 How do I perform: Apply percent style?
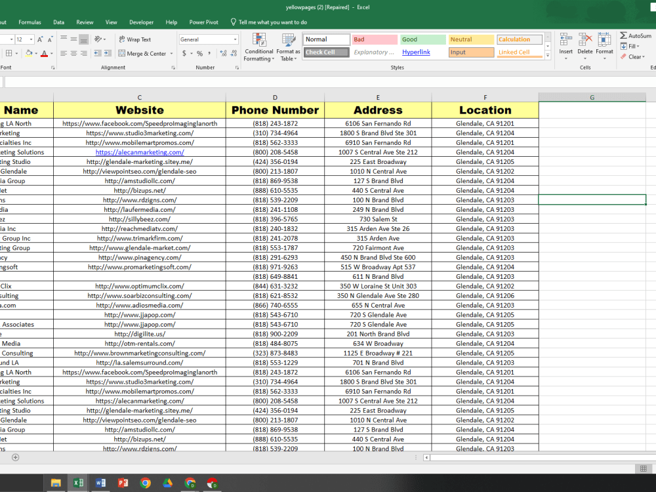(x=199, y=54)
